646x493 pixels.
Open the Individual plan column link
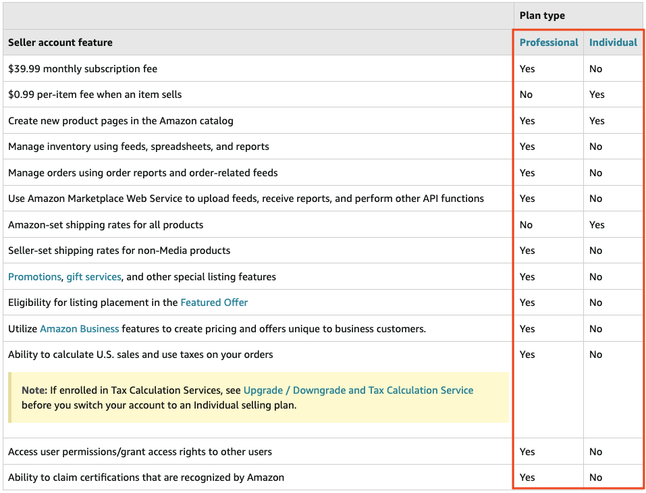point(612,43)
